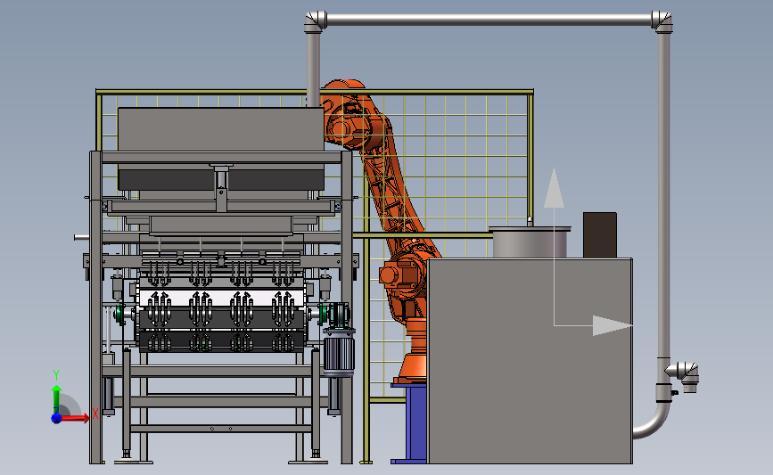The width and height of the screenshot is (773, 475).
Task: Select the orange robot arm
Action: click(390, 197)
